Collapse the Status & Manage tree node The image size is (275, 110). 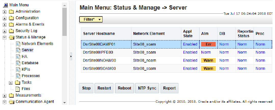5,38
